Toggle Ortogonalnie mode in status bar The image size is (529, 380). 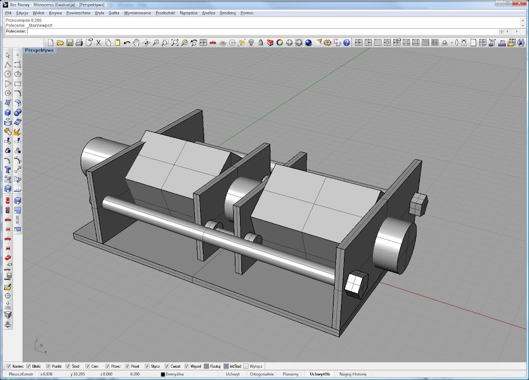pos(262,374)
